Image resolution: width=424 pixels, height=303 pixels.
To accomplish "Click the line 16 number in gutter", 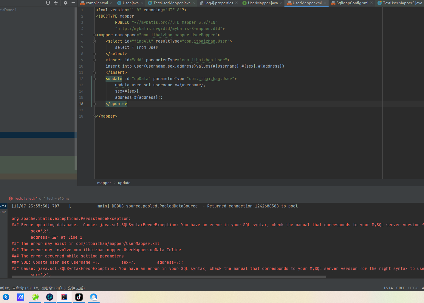I will click(x=81, y=104).
